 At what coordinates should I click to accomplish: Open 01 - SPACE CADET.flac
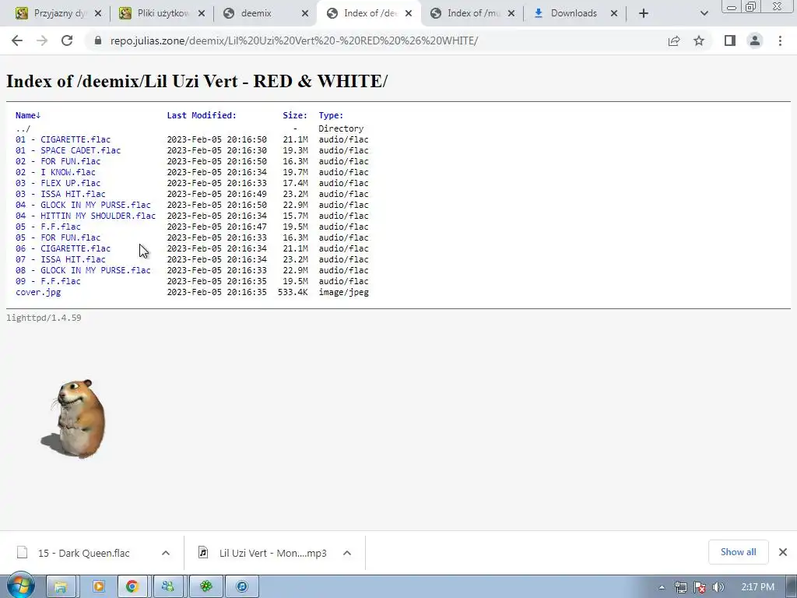coord(68,150)
